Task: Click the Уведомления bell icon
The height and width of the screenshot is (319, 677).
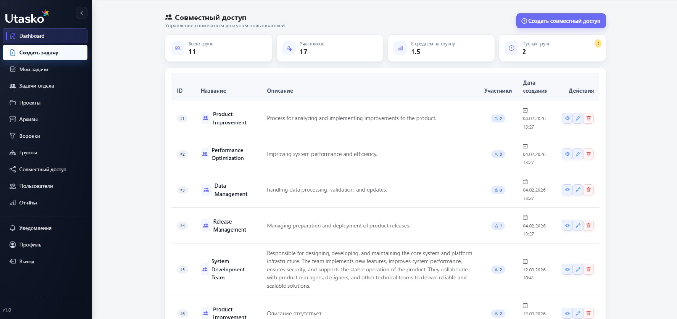Action: pos(12,228)
